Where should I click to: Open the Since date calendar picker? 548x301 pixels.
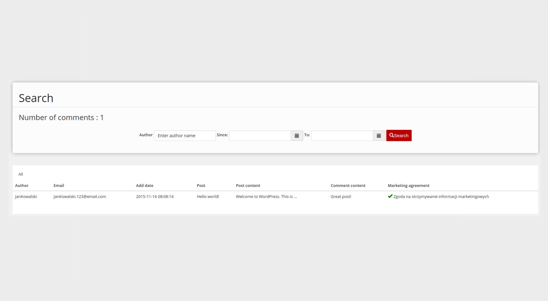tap(297, 136)
